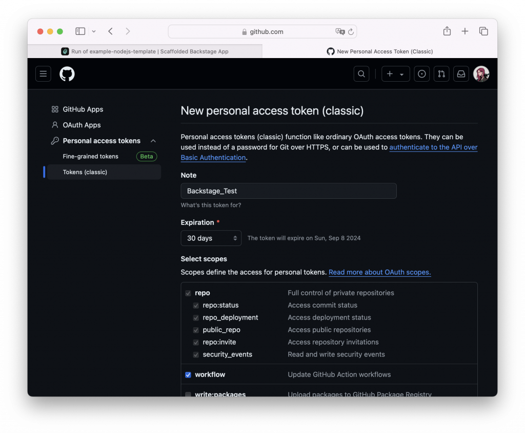Viewport: 525px width, 433px height.
Task: Click the Beta badge next to Fine-grained tokens
Action: [147, 156]
